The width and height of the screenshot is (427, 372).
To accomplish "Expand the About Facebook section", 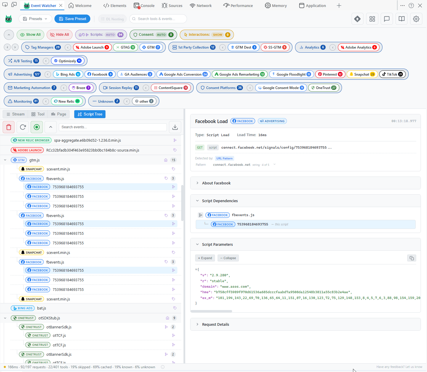I will [216, 183].
